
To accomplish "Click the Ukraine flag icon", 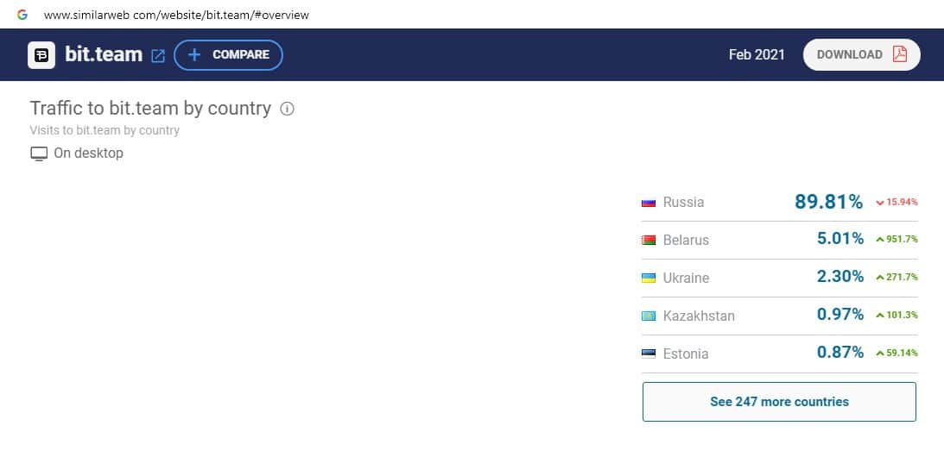I will click(x=649, y=278).
